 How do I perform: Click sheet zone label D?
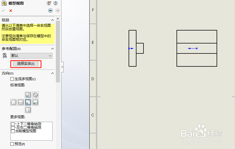coord(93,79)
